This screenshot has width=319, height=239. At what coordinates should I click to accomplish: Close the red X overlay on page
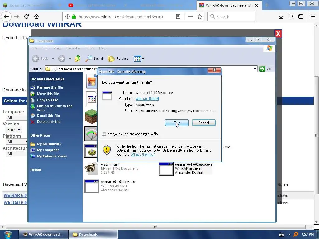pyautogui.click(x=278, y=34)
